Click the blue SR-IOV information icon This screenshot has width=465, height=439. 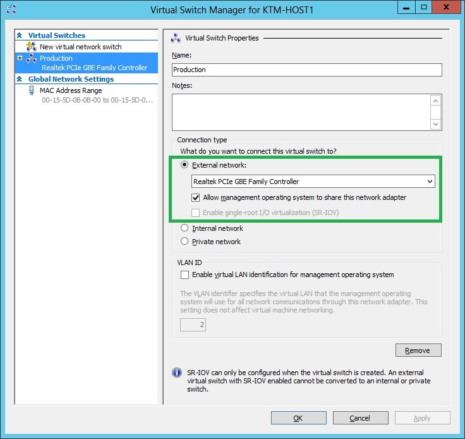coord(177,372)
